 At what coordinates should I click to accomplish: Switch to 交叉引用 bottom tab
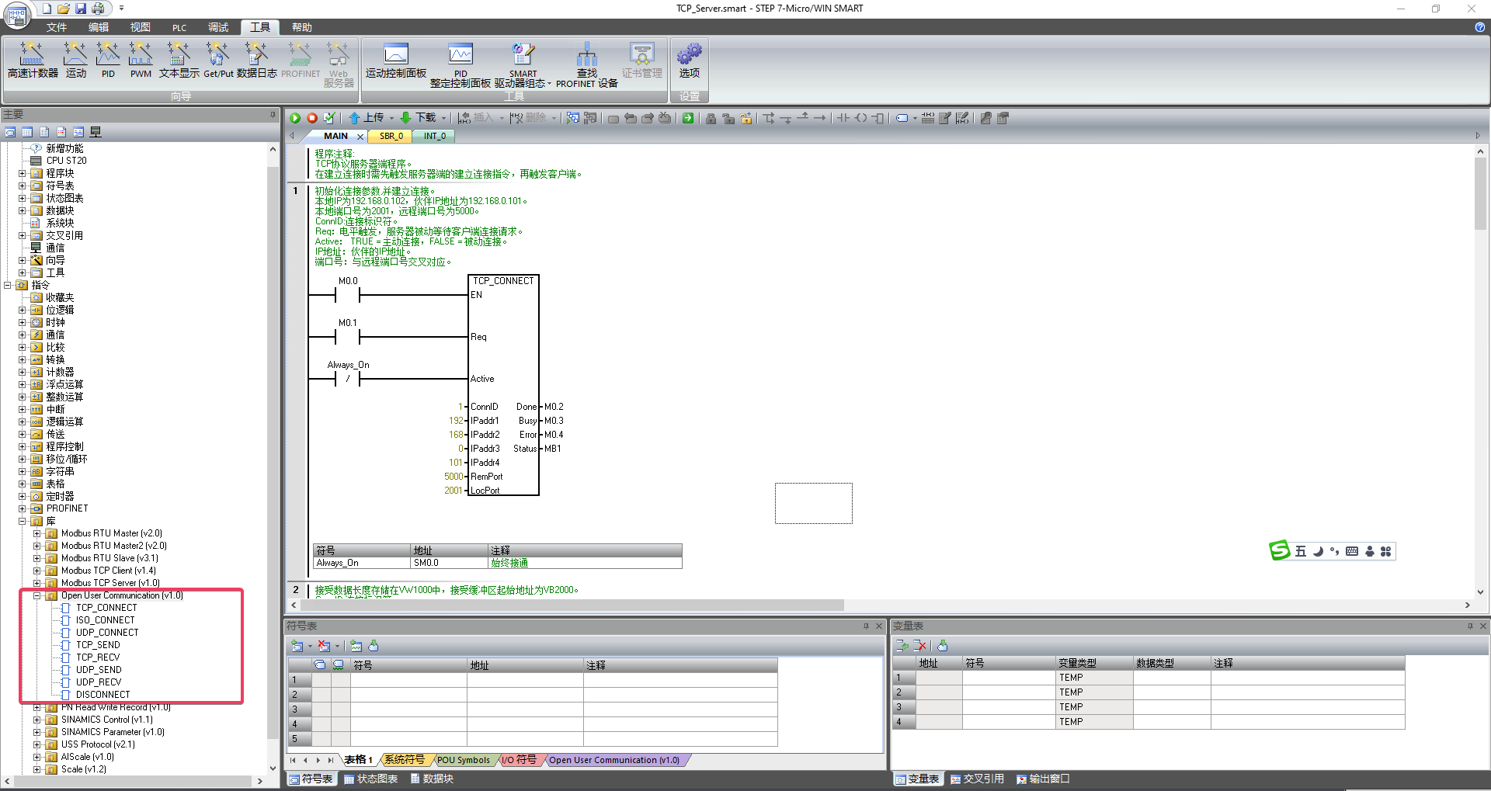[978, 779]
